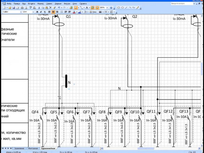Open the Файл menu
This screenshot has height=153, width=204.
[9, 4]
